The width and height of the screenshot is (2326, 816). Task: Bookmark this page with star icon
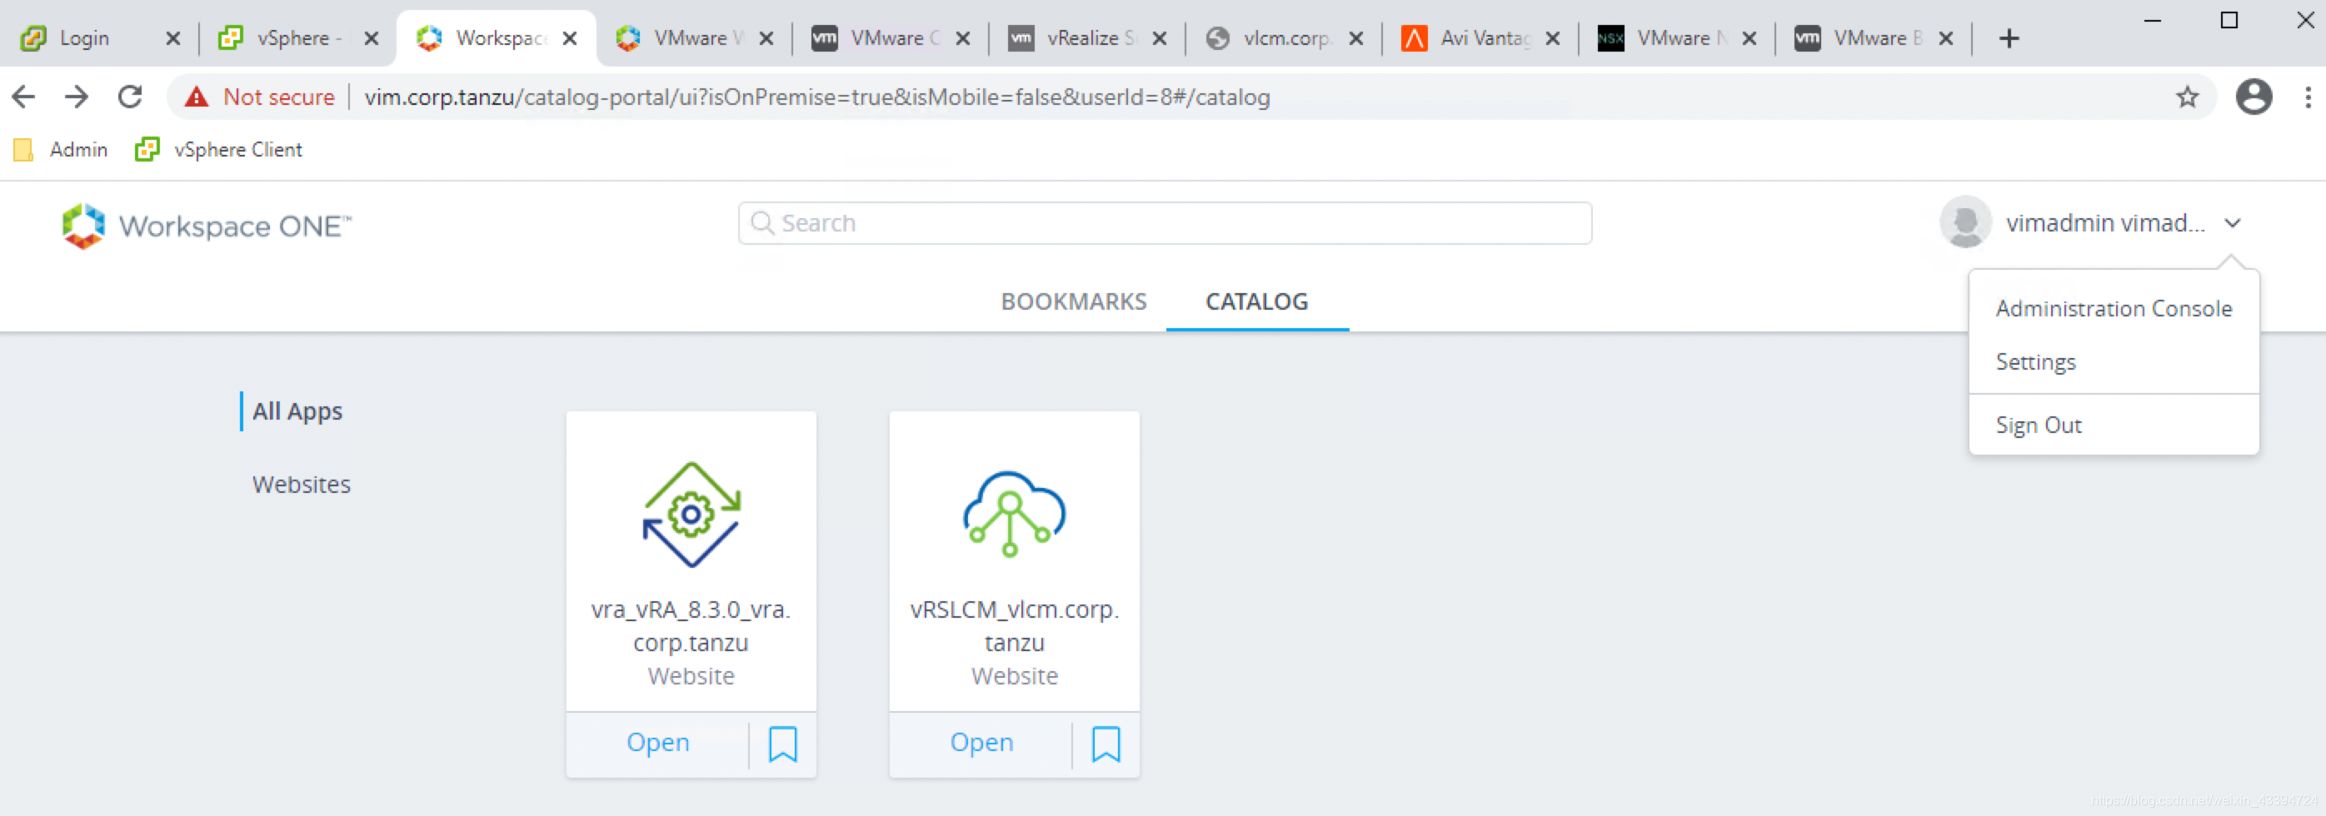pos(2187,97)
